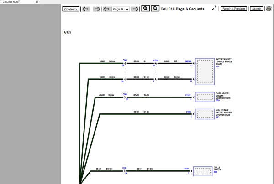This screenshot has width=274, height=184.
Task: Click the Search button
Action: [256, 9]
